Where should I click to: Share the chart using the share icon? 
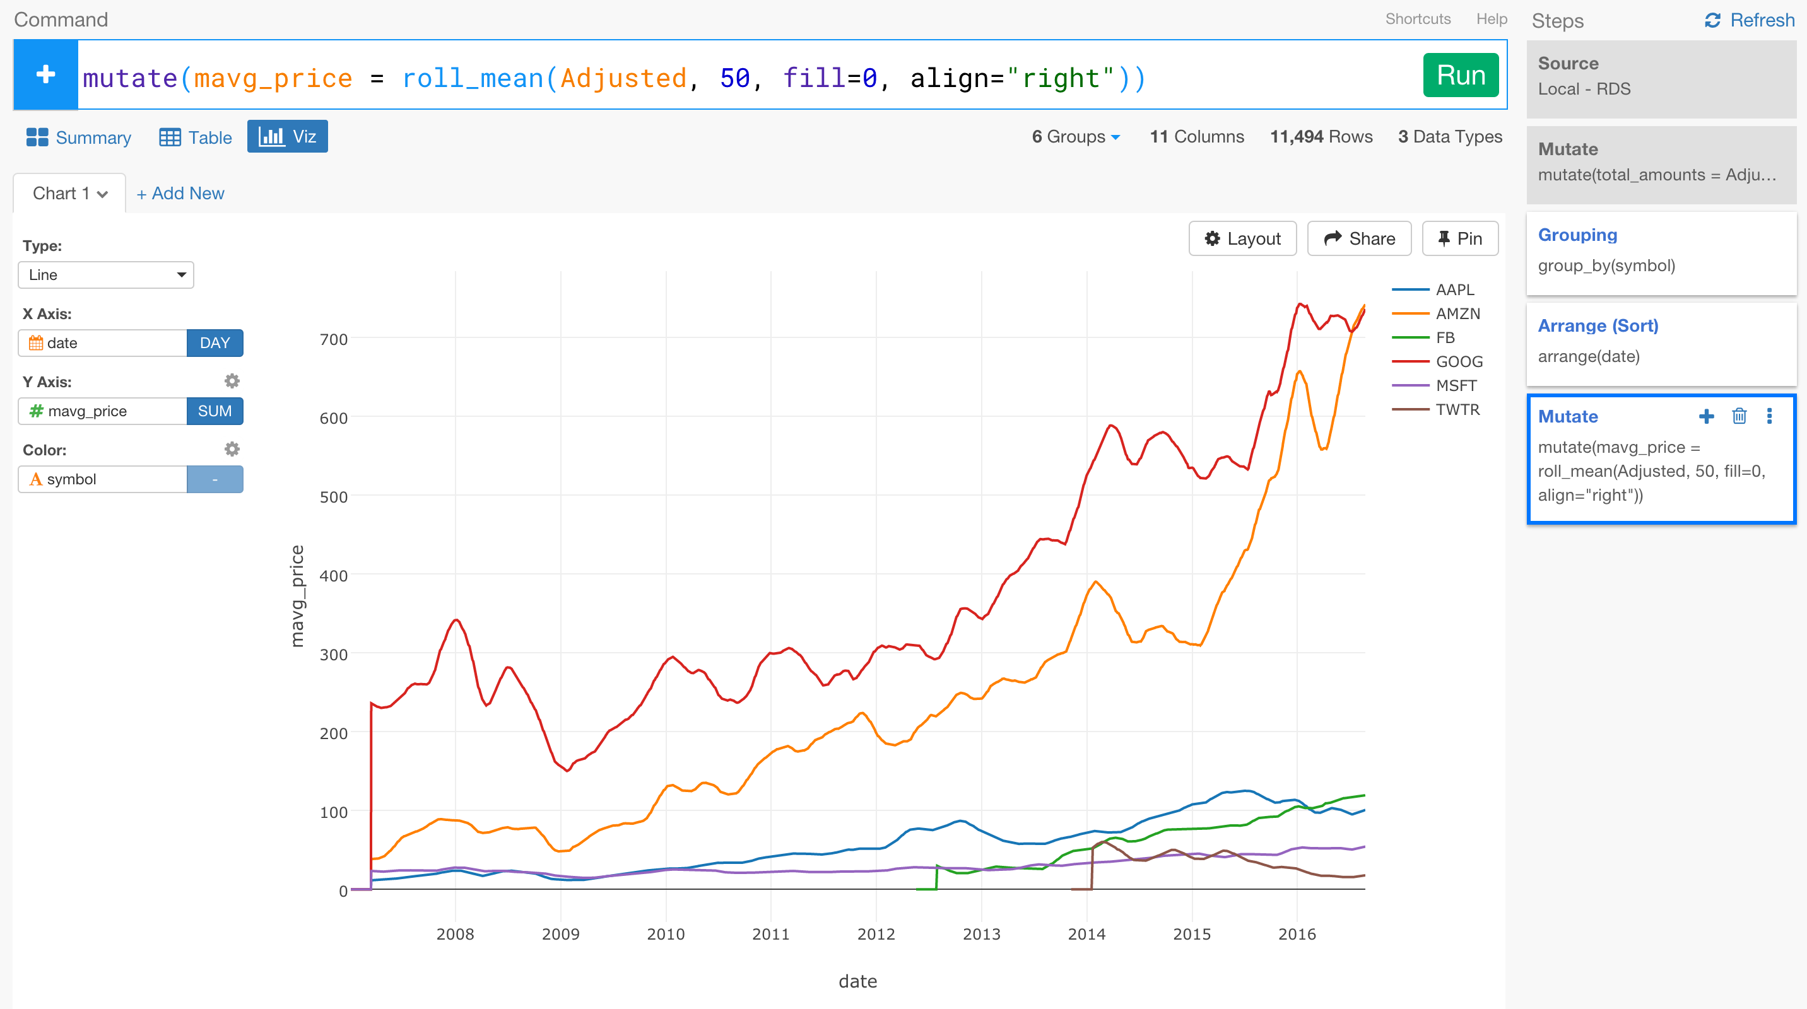click(x=1359, y=238)
